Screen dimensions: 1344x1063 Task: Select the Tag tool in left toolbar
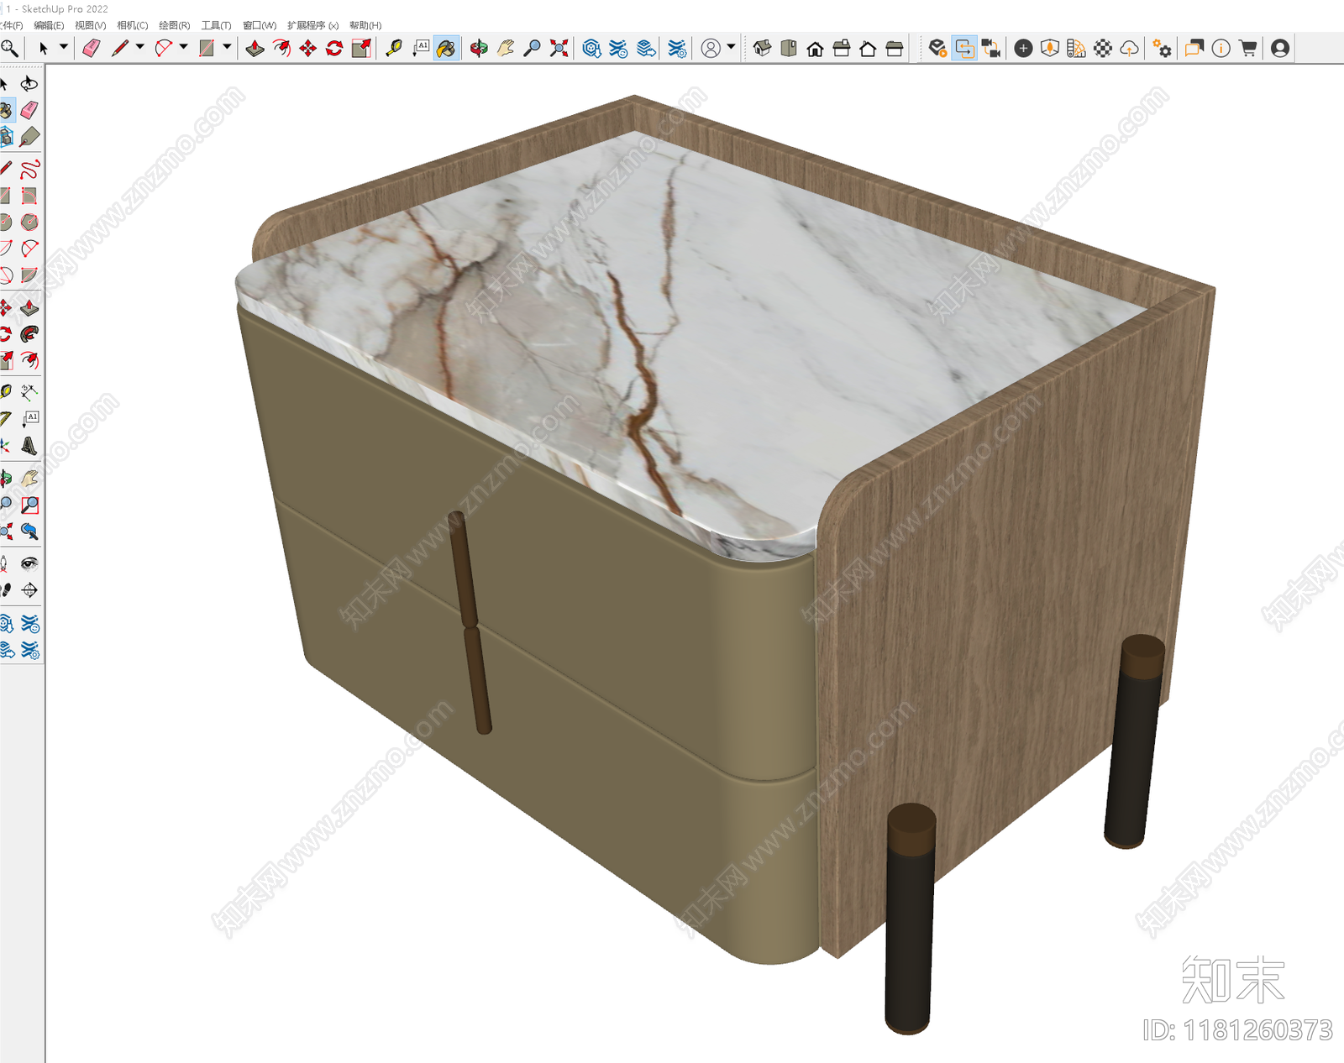coord(29,136)
